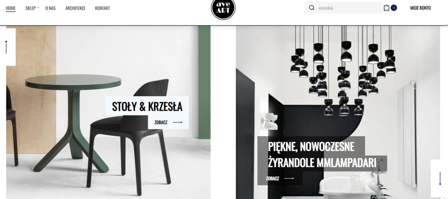Open the O nas menu item

point(51,8)
